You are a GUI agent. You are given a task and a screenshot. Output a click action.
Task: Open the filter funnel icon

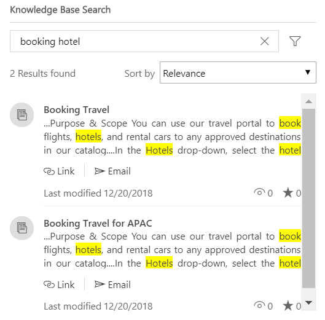click(295, 41)
